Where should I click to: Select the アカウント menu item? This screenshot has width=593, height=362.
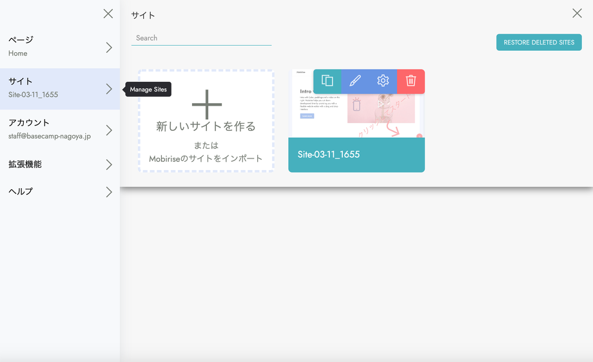pos(52,129)
